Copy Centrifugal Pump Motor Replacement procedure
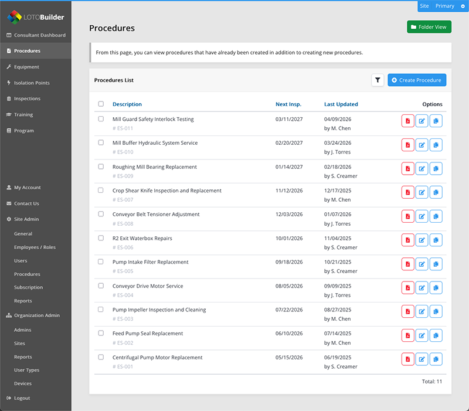The width and height of the screenshot is (469, 411). pyautogui.click(x=436, y=359)
